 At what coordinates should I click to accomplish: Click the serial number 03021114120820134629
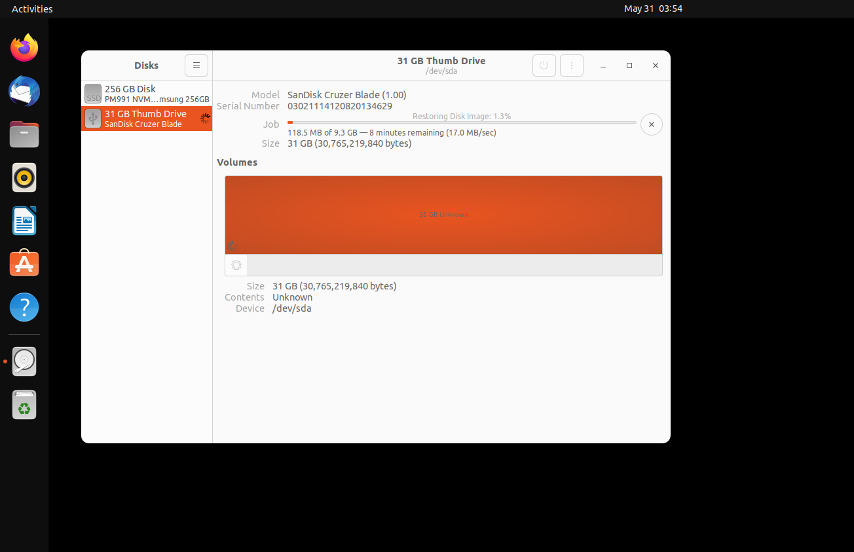pyautogui.click(x=340, y=106)
